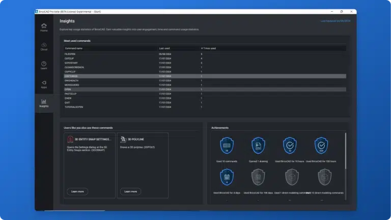
Task: Open the Apps section in the sidebar
Action: pos(44,84)
